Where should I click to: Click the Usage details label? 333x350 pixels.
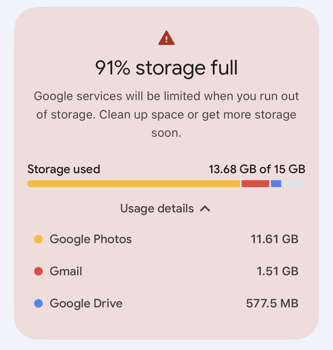[x=157, y=209]
